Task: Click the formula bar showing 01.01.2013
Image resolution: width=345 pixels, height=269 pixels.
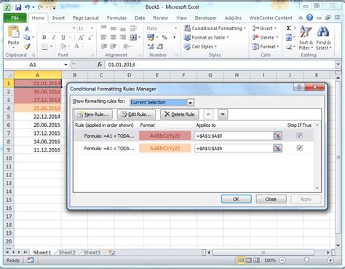Action: click(220, 65)
